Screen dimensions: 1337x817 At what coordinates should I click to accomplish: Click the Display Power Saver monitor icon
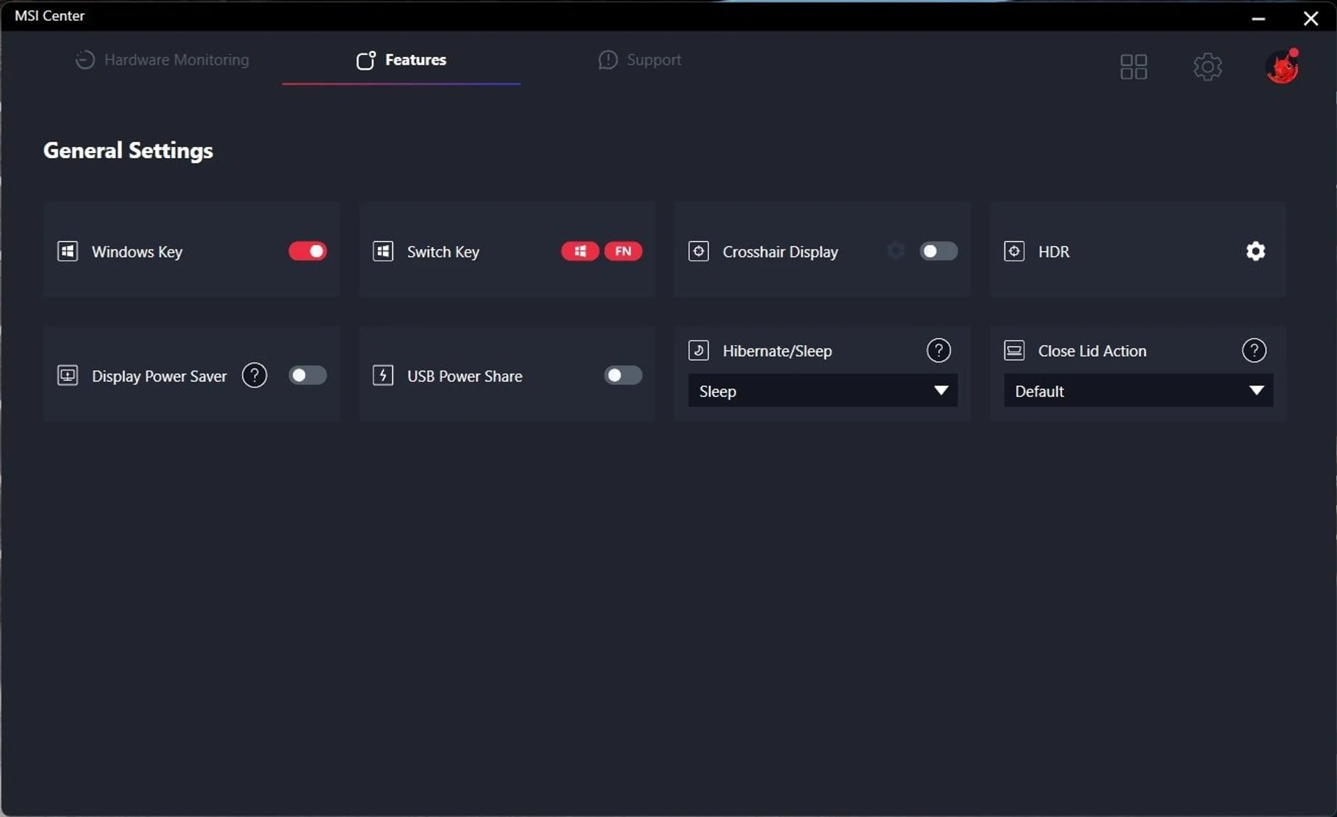point(68,375)
